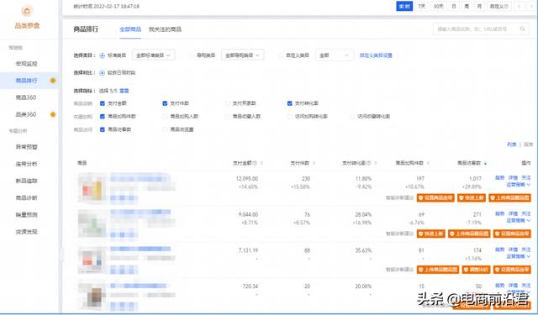Sort by 商品加购件数 using its sort arrows

pyautogui.click(x=428, y=164)
